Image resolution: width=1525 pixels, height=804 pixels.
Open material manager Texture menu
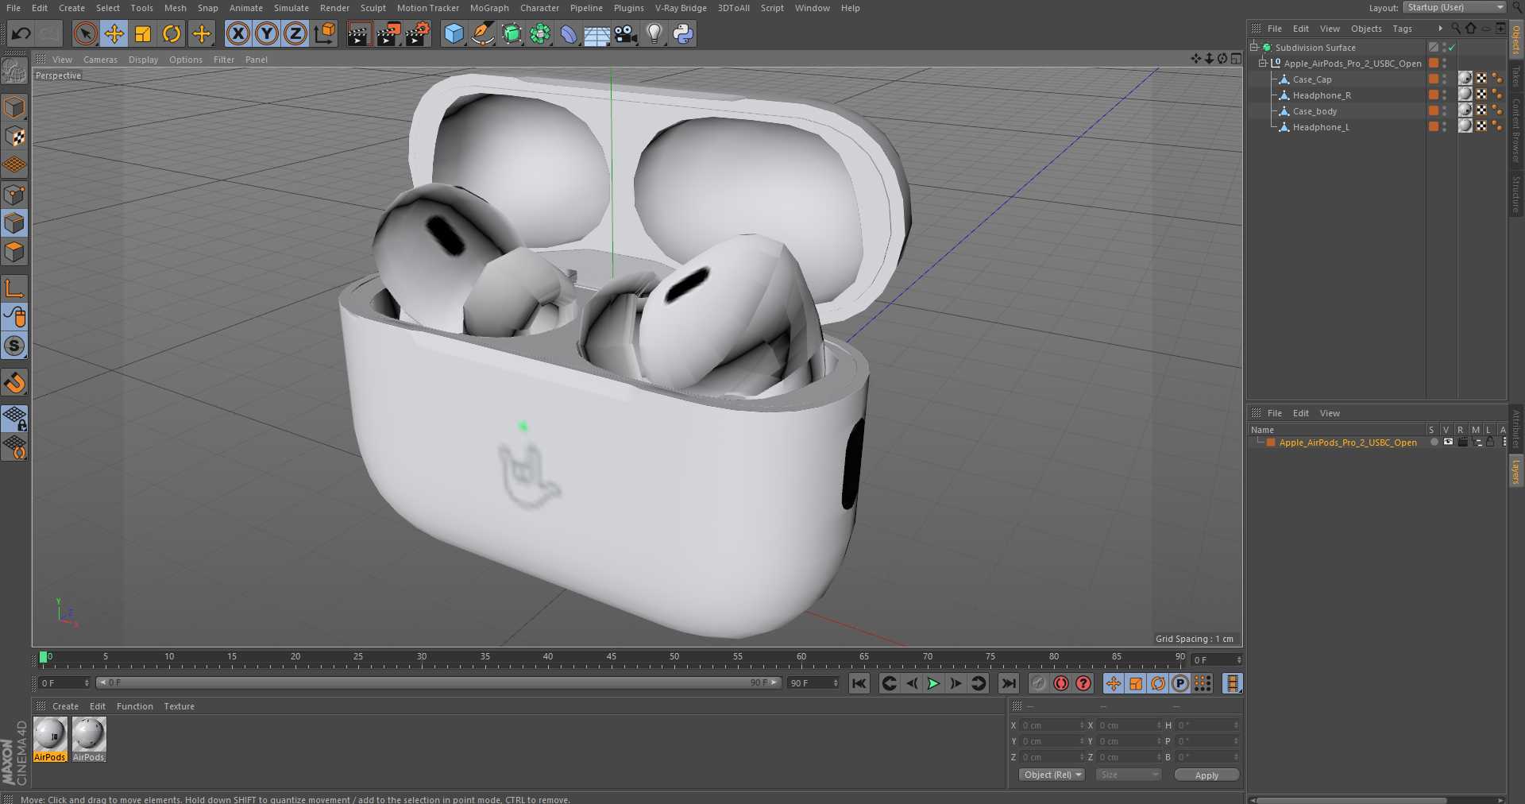179,706
